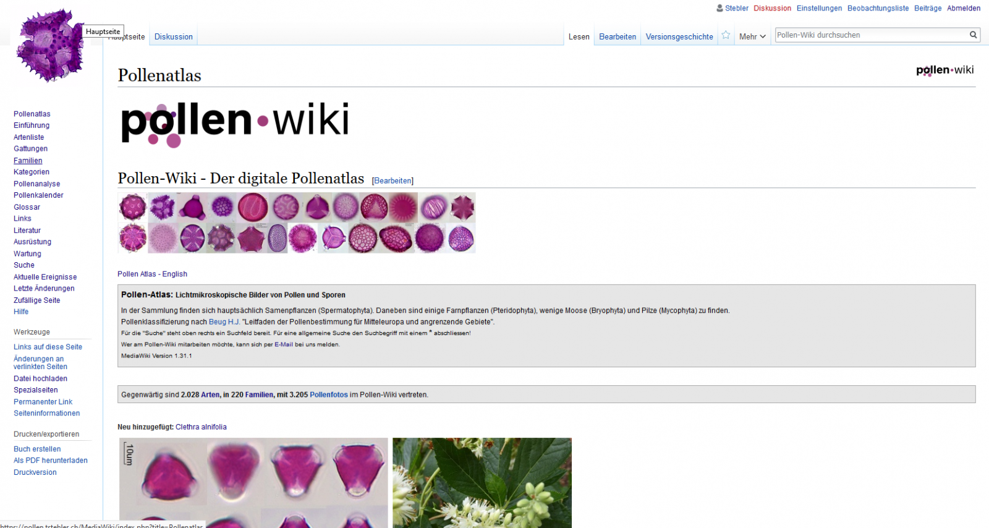Image resolution: width=989 pixels, height=528 pixels.
Task: Click the [Bearbeiten] section edit link
Action: tap(393, 181)
